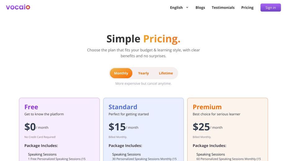Image resolution: width=287 pixels, height=161 pixels.
Task: Click Speaking Sessions in Standard plan
Action: coord(127,154)
